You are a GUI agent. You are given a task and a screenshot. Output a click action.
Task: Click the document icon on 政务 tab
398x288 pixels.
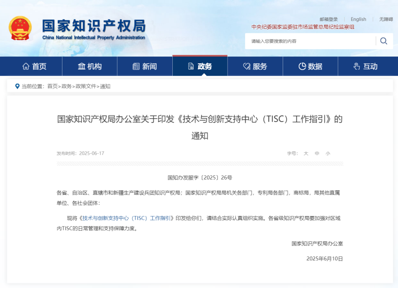click(191, 66)
